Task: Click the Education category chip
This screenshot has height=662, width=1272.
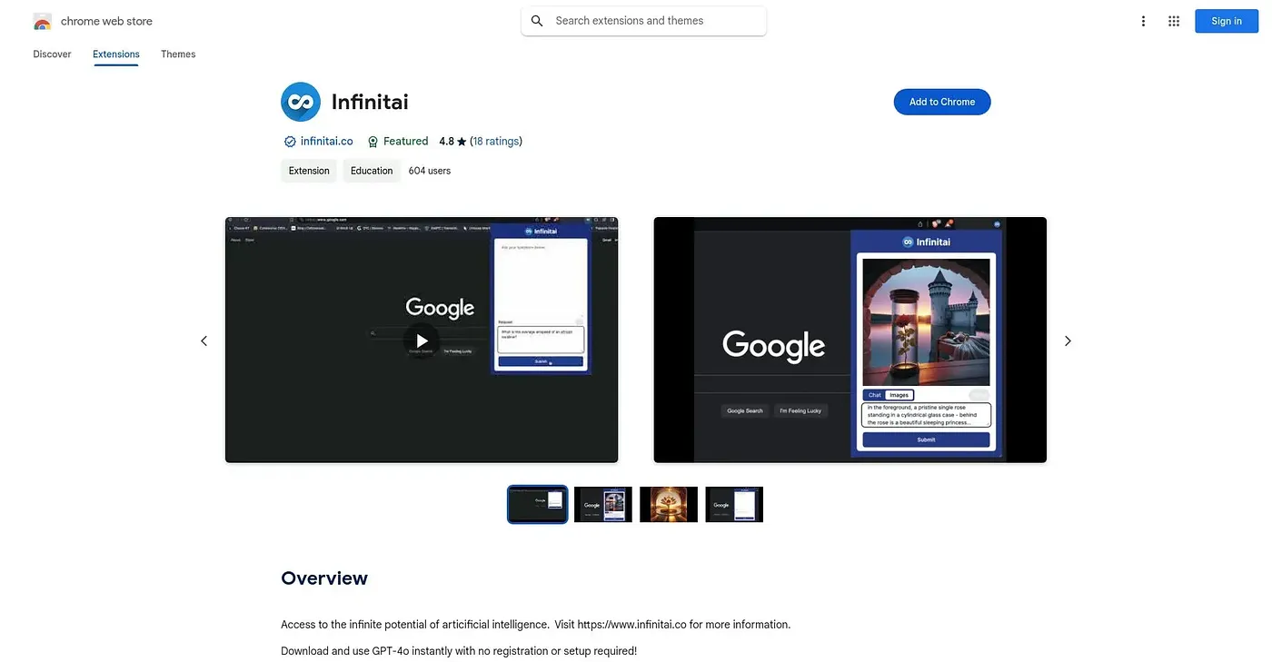Action: coord(372,171)
